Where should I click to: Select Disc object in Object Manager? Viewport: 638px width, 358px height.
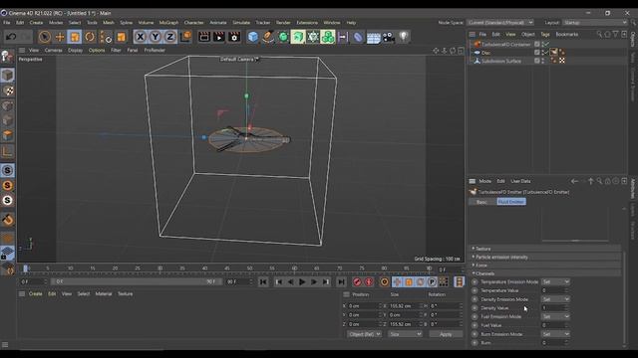[x=485, y=53]
